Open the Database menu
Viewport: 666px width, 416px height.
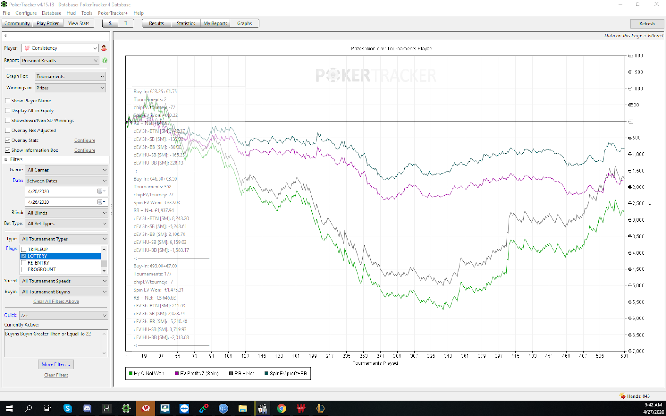point(51,13)
